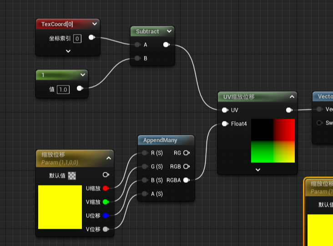Viewport: 333px width, 246px height.
Task: Click the blue U位移 output pin
Action: pyautogui.click(x=106, y=216)
